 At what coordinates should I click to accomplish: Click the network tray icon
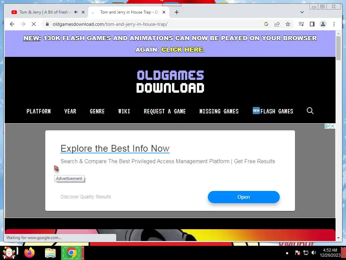(305, 253)
